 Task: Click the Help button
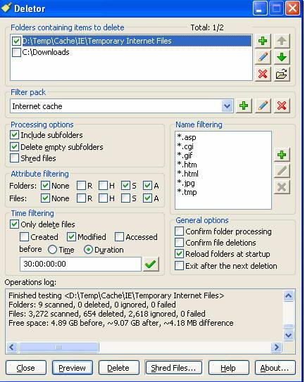[229, 368]
